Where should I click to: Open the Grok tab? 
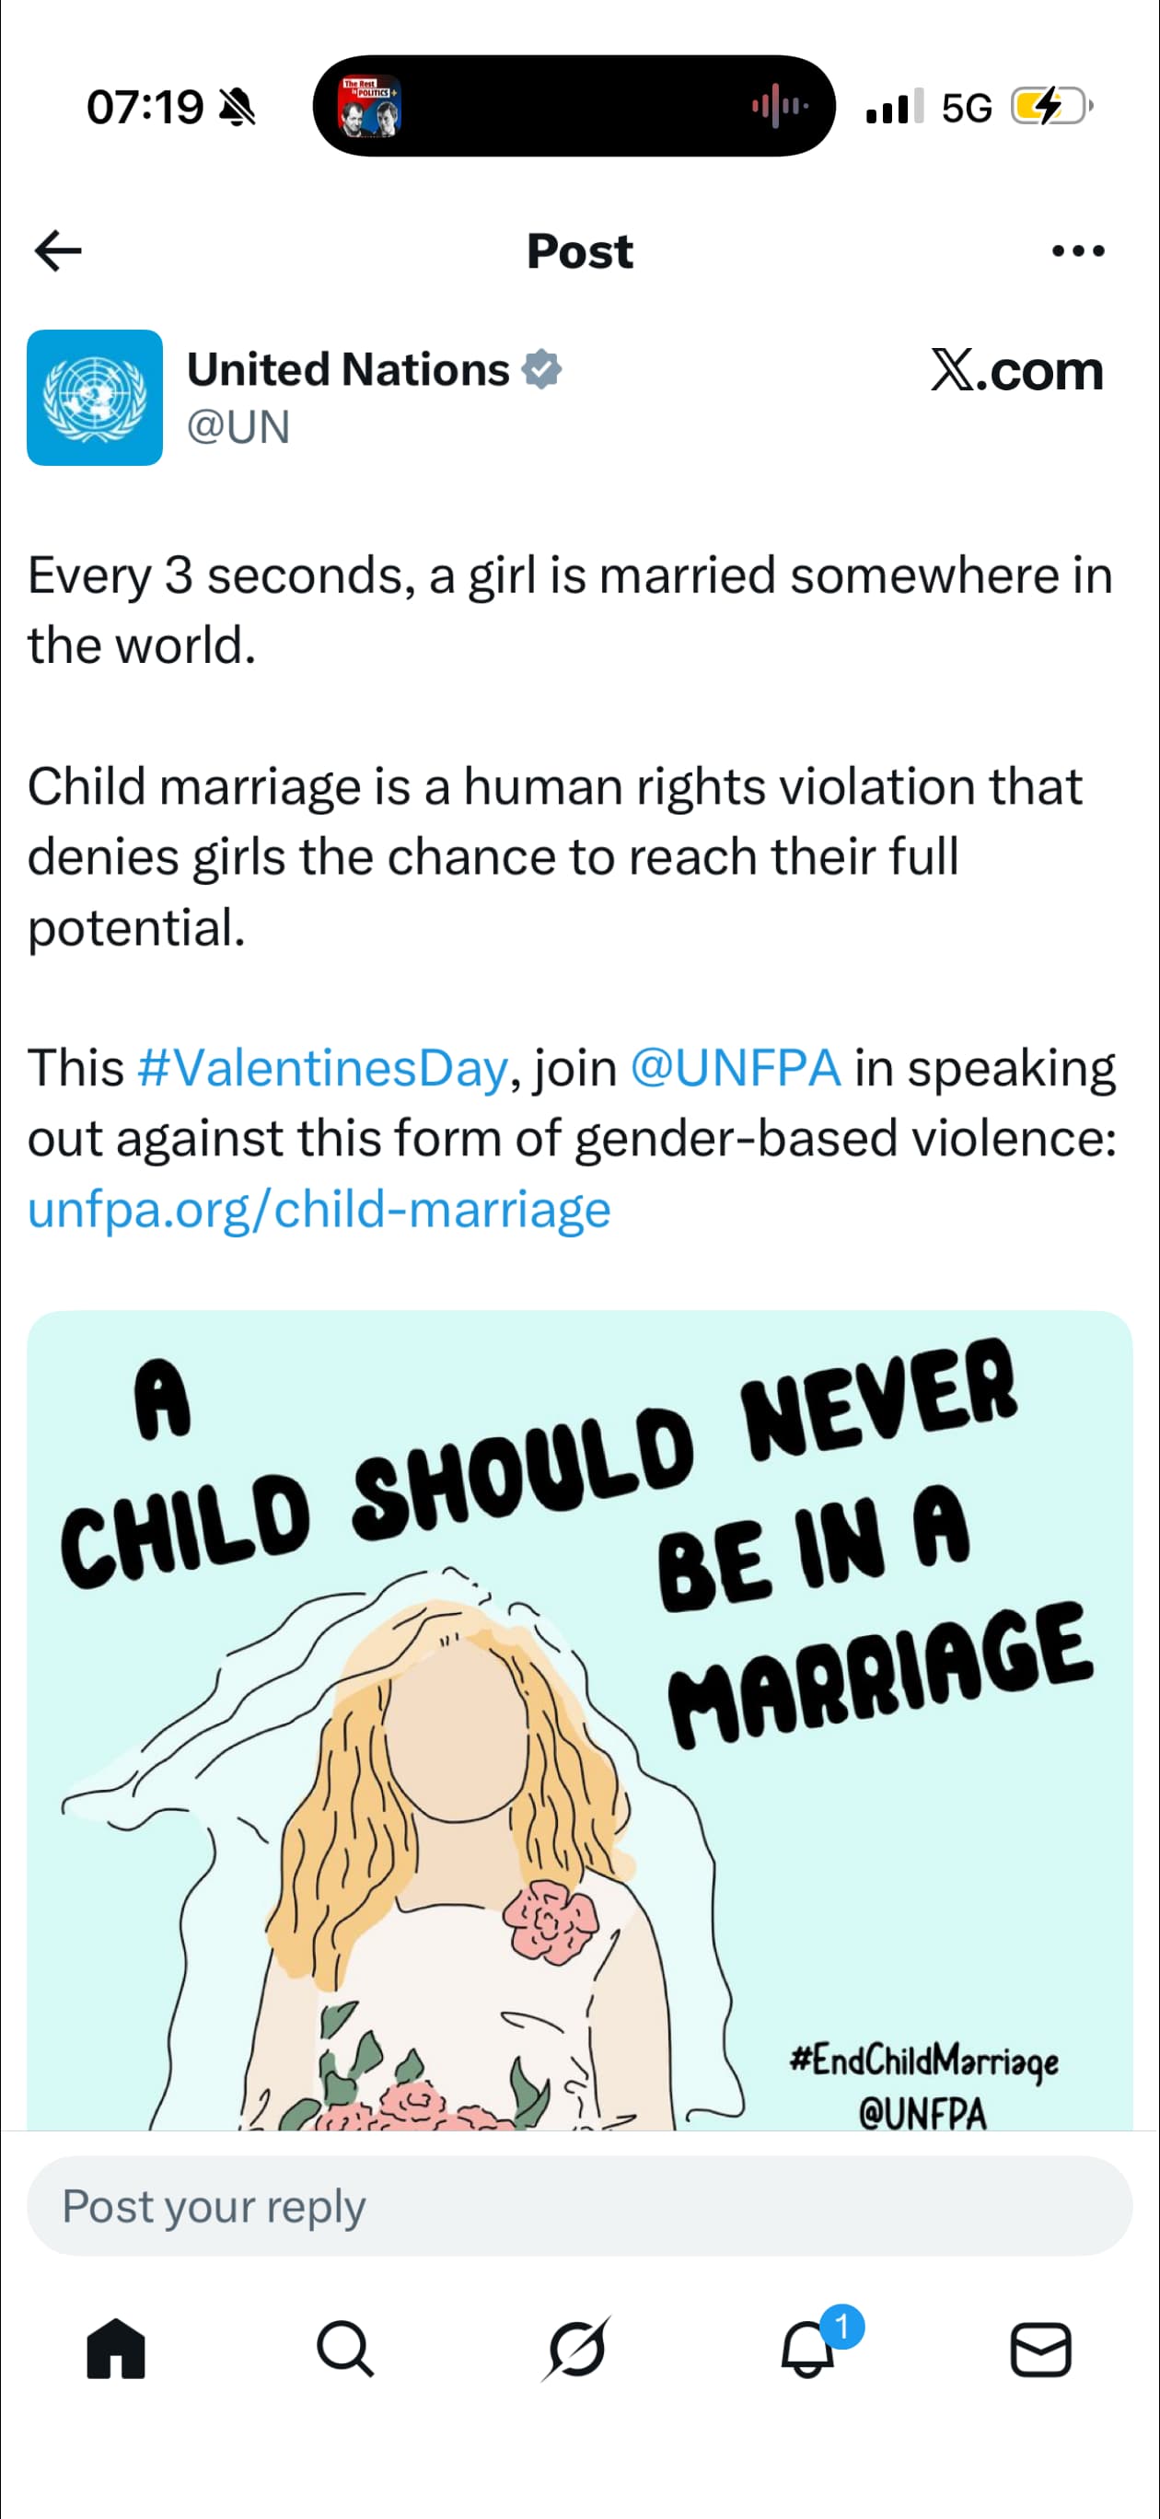577,2349
